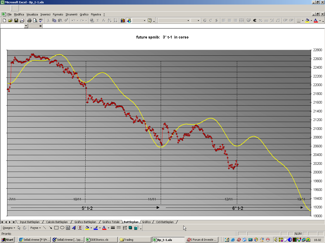Viewport: 325px width, 243px height.
Task: Open the Name Box dropdown arrow
Action: click(26, 26)
